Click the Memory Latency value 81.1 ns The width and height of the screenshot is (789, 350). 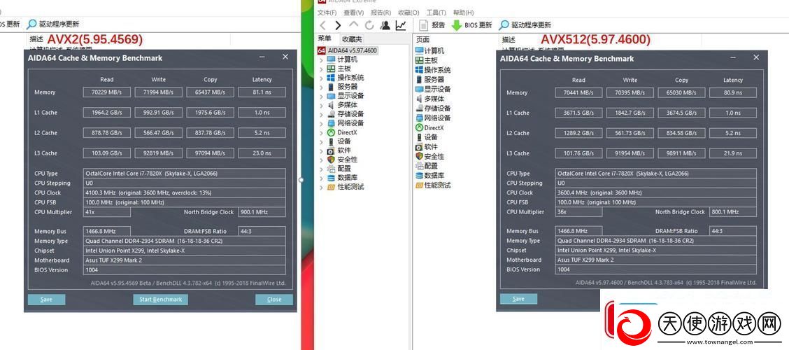(262, 92)
